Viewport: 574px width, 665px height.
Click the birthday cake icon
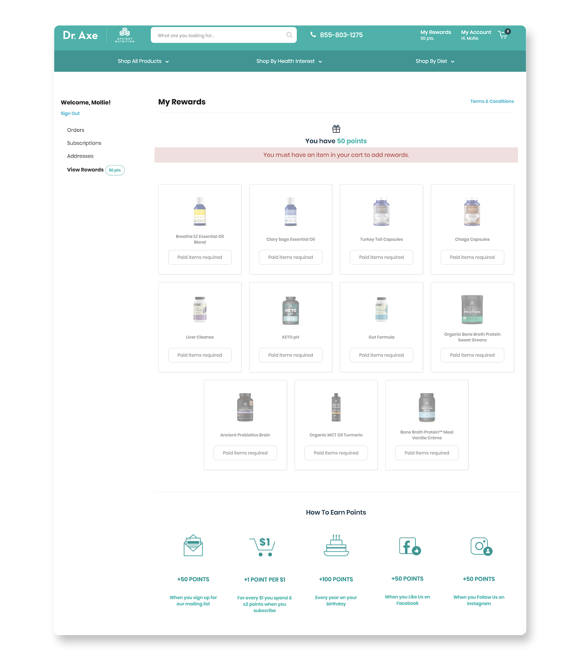click(x=336, y=545)
